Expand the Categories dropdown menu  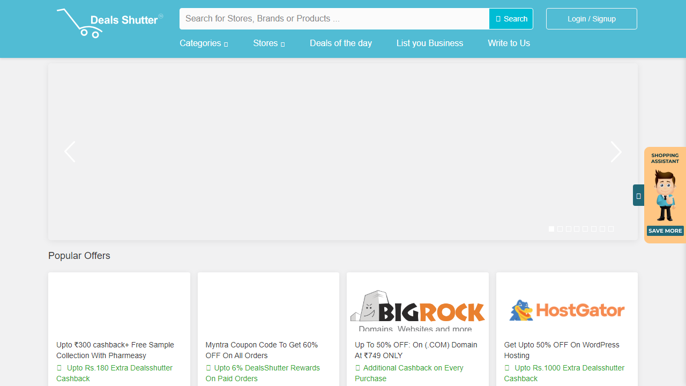coord(204,43)
